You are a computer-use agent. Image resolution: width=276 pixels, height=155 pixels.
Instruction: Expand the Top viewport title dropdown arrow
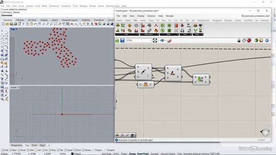[x=16, y=29]
